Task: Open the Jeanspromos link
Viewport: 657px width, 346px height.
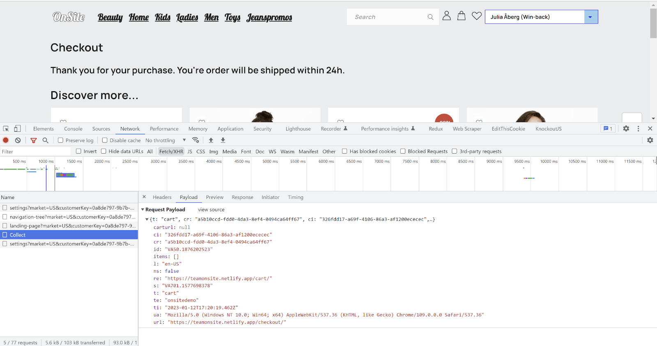Action: pos(269,17)
